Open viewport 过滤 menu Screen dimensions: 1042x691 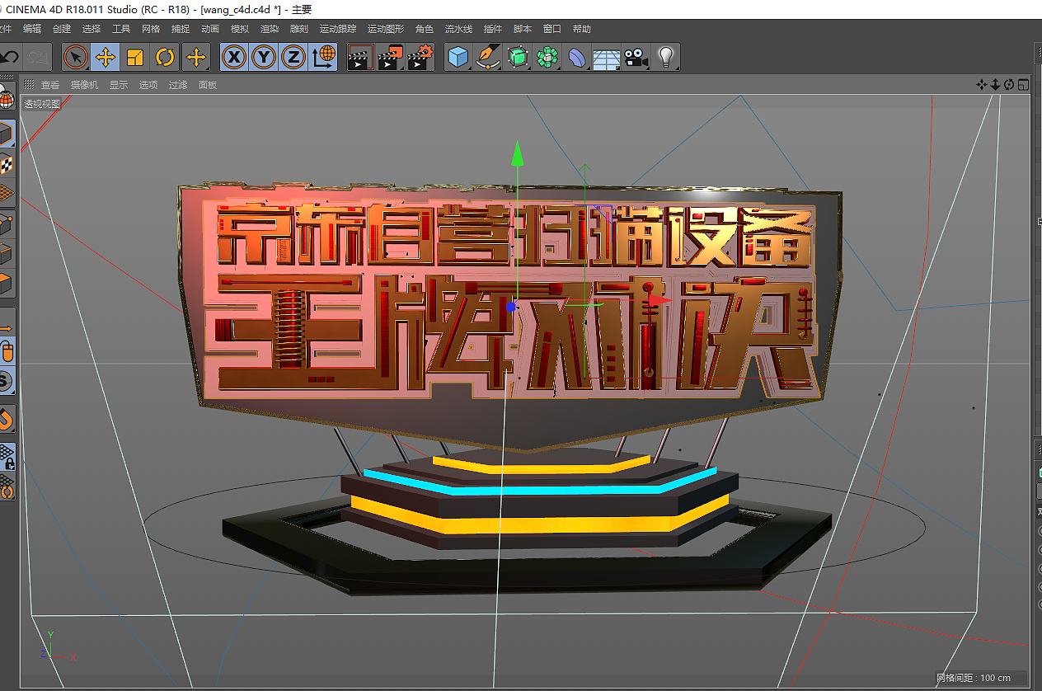pyautogui.click(x=178, y=85)
